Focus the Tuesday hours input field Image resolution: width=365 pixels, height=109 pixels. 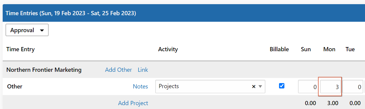(x=353, y=87)
